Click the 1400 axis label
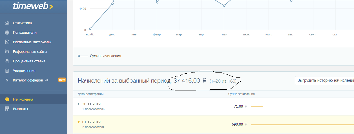Viewport: 354px width, 134px height. pyautogui.click(x=83, y=9)
